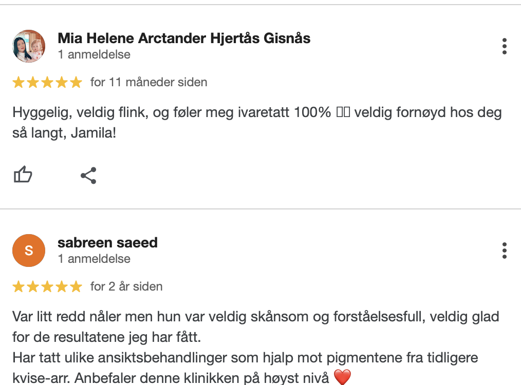Viewport: 521px width, 385px height.
Task: Click the last star in sabreen's rating
Action: pyautogui.click(x=76, y=286)
